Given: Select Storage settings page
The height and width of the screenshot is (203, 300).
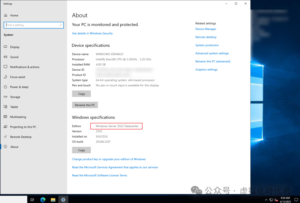Looking at the screenshot, I should (x=15, y=97).
